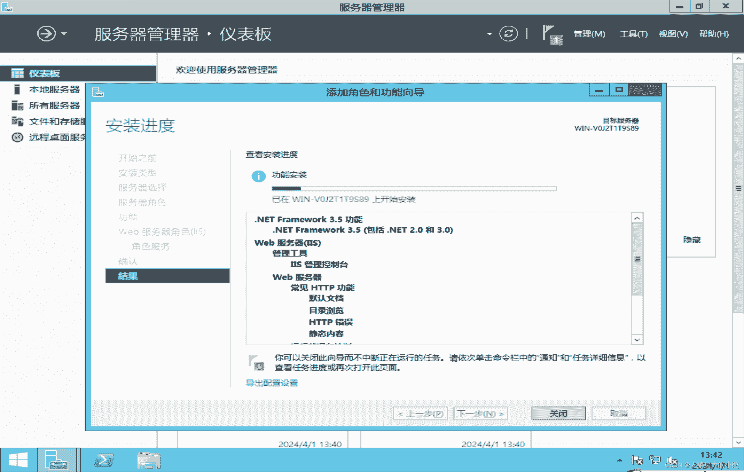Open Server Manager from the taskbar
The height and width of the screenshot is (472, 744).
click(x=57, y=459)
